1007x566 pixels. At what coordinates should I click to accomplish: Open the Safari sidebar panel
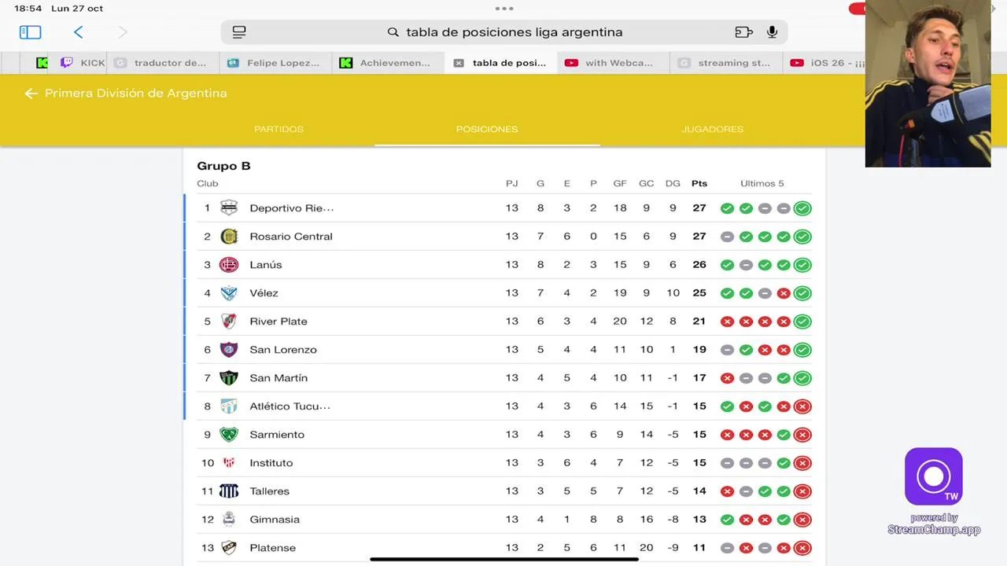tap(30, 32)
